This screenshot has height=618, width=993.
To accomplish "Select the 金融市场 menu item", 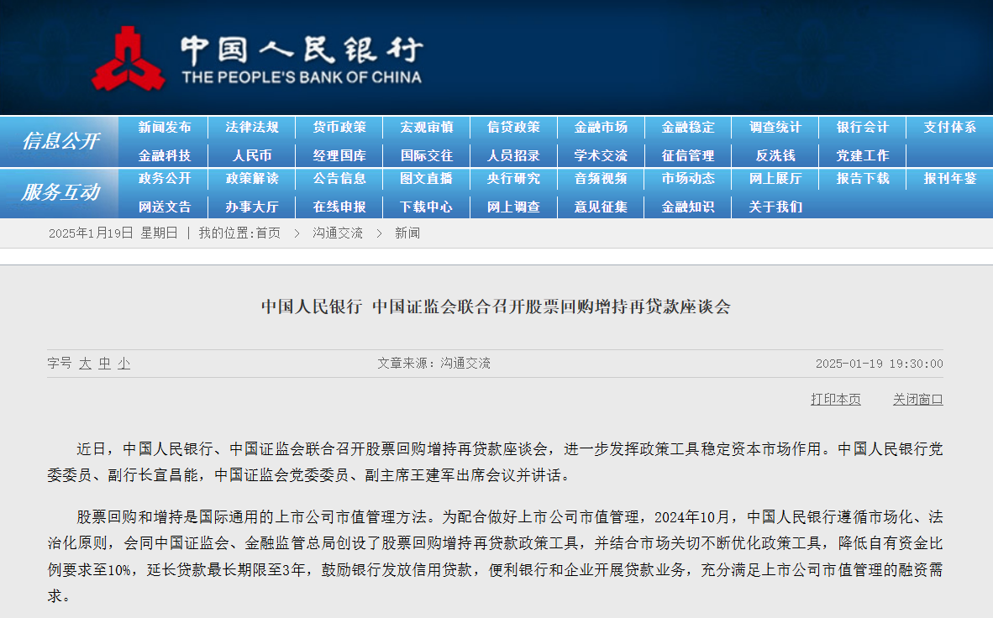I will point(600,126).
